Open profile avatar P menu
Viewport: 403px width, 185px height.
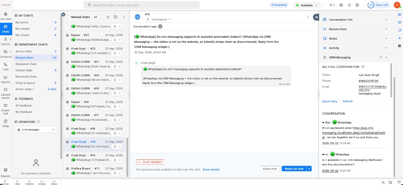397,5
